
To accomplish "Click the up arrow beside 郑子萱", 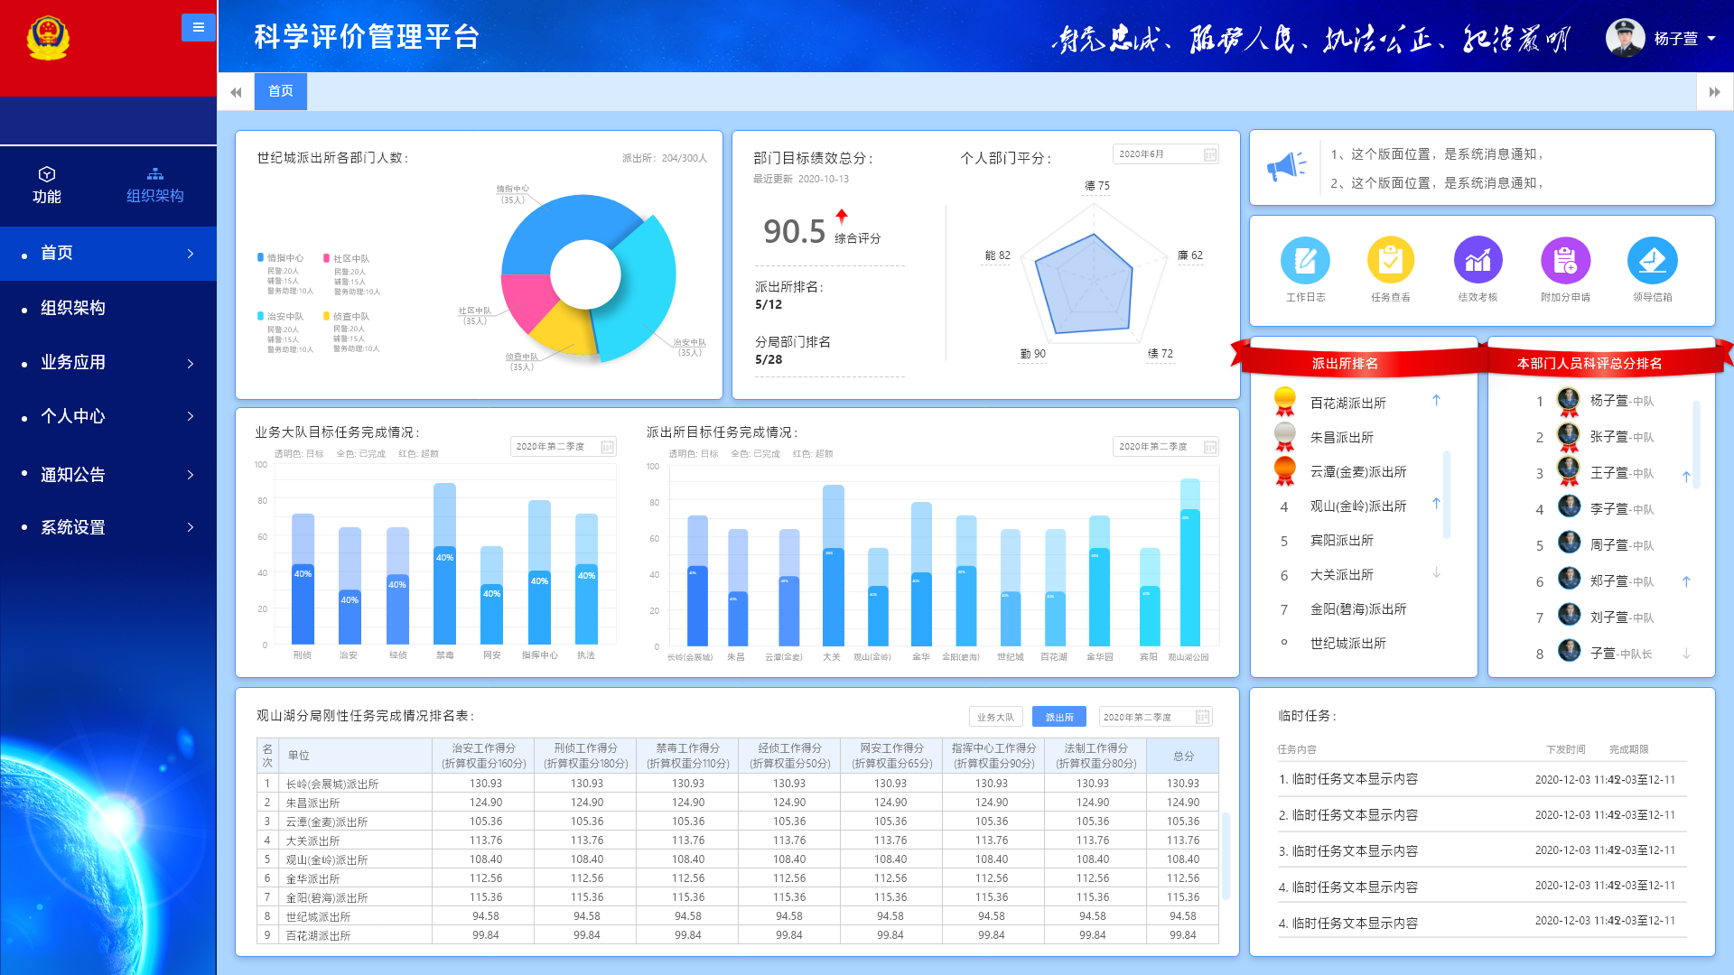I will coord(1685,581).
